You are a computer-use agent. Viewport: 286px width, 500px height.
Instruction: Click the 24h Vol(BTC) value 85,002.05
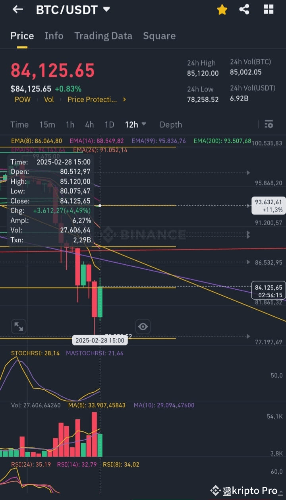246,72
